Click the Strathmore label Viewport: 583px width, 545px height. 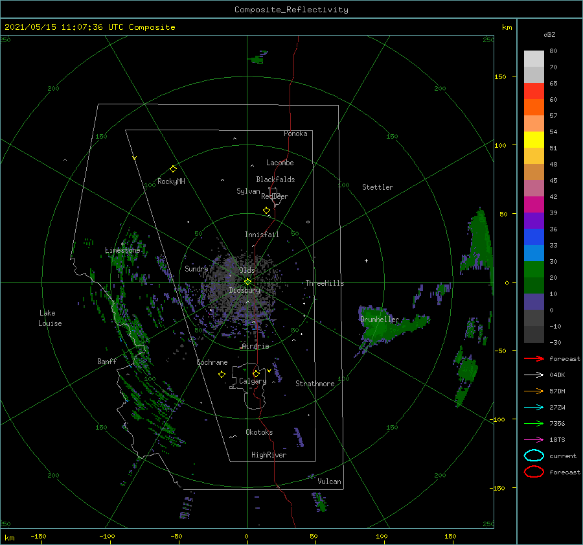coord(315,384)
